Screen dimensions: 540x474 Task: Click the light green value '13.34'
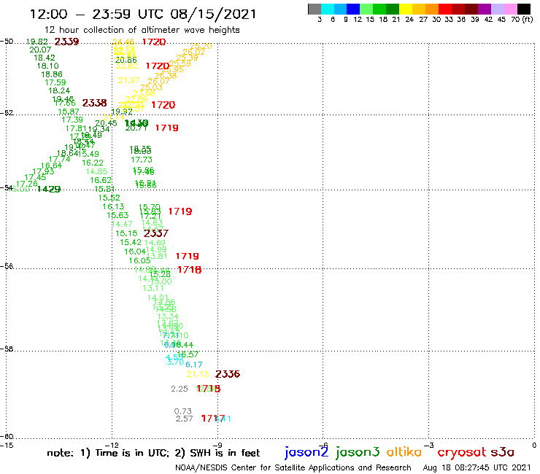(x=168, y=316)
